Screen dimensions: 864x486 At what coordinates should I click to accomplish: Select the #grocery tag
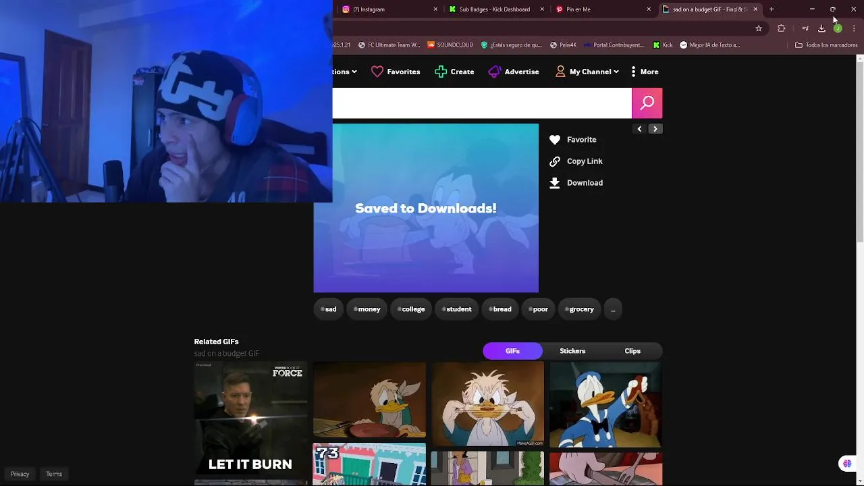click(x=579, y=309)
